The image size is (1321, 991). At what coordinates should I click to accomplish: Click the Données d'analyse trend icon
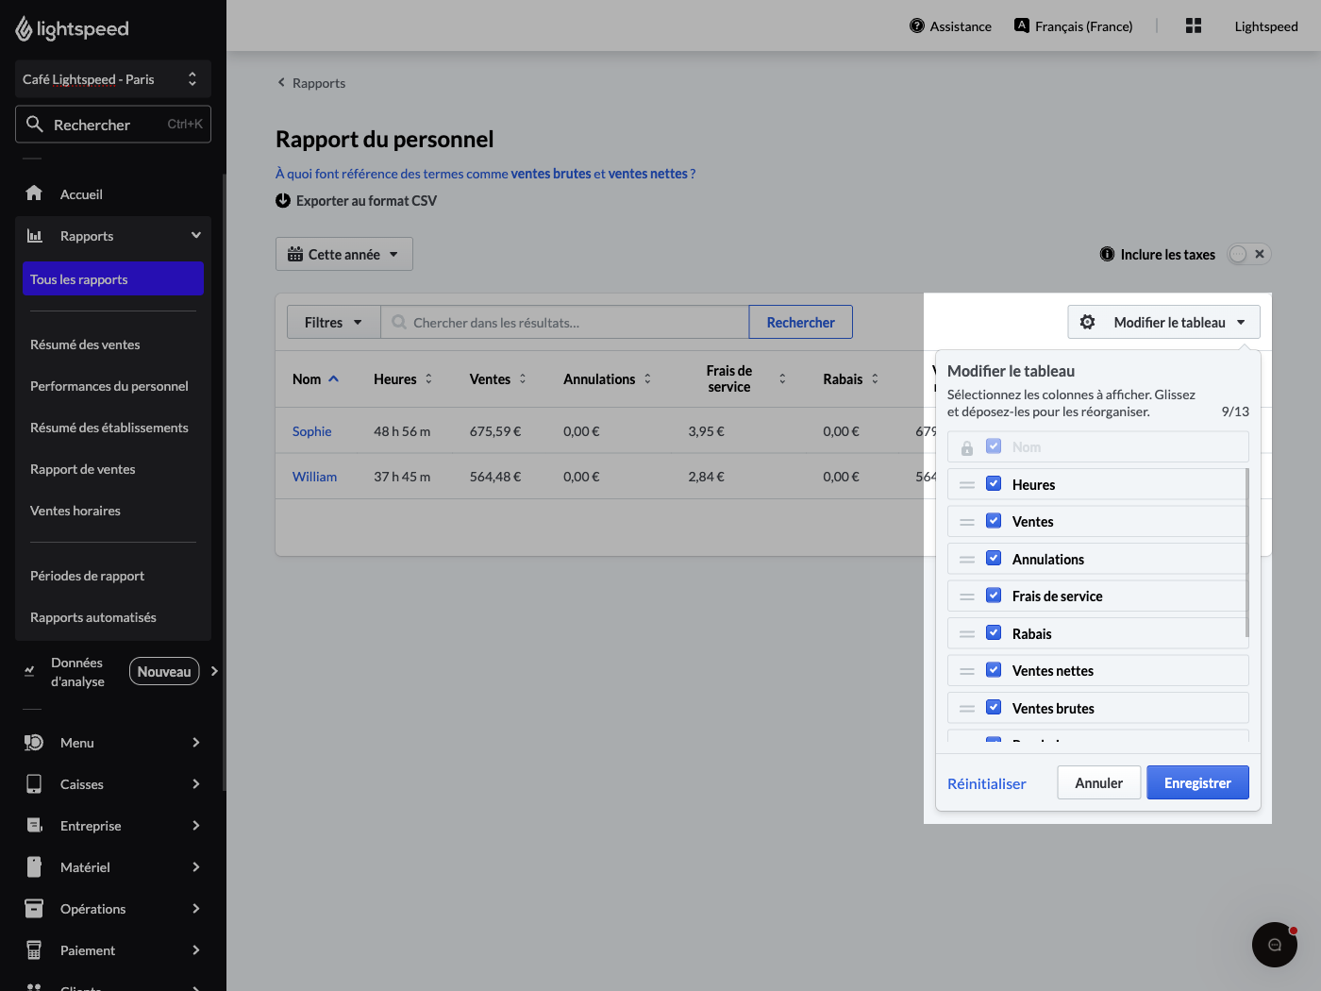tap(29, 671)
